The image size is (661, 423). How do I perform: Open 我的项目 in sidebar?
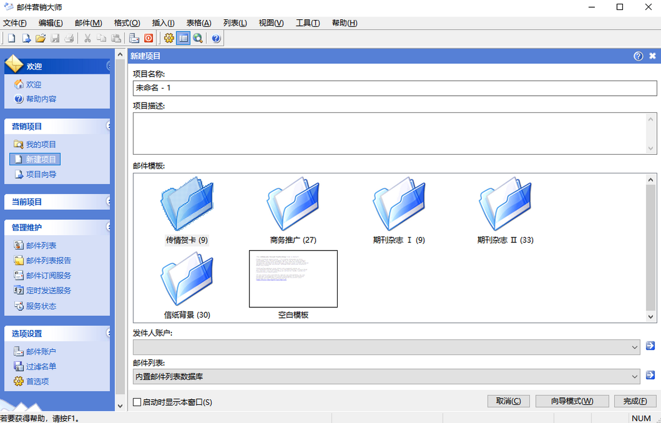pyautogui.click(x=35, y=144)
